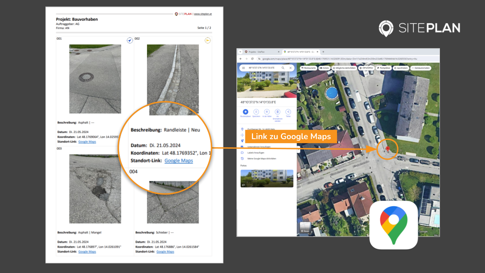Open the tab search dropdown arrow
This screenshot has width=485, height=273.
240,52
